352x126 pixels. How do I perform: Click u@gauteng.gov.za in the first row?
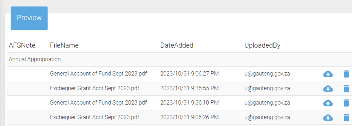click(x=267, y=74)
